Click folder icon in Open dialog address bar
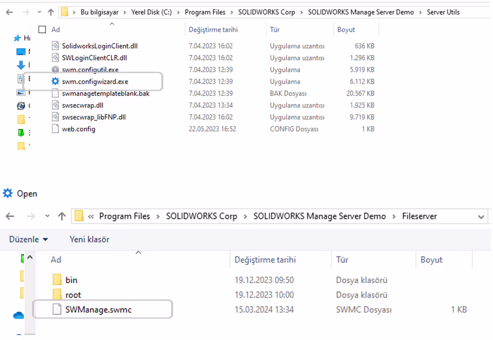Viewport: 493px width, 340px height. pos(79,216)
